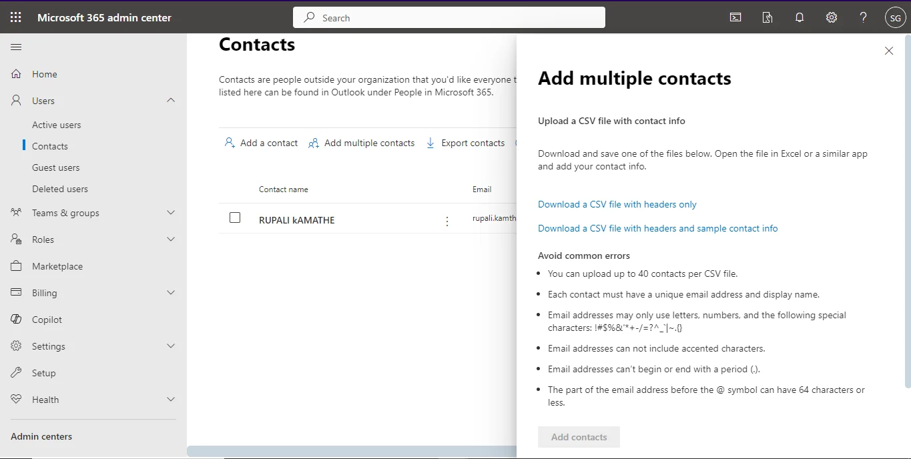Screen dimensions: 911x459
Task: Open the settings gear in header
Action: tap(832, 17)
